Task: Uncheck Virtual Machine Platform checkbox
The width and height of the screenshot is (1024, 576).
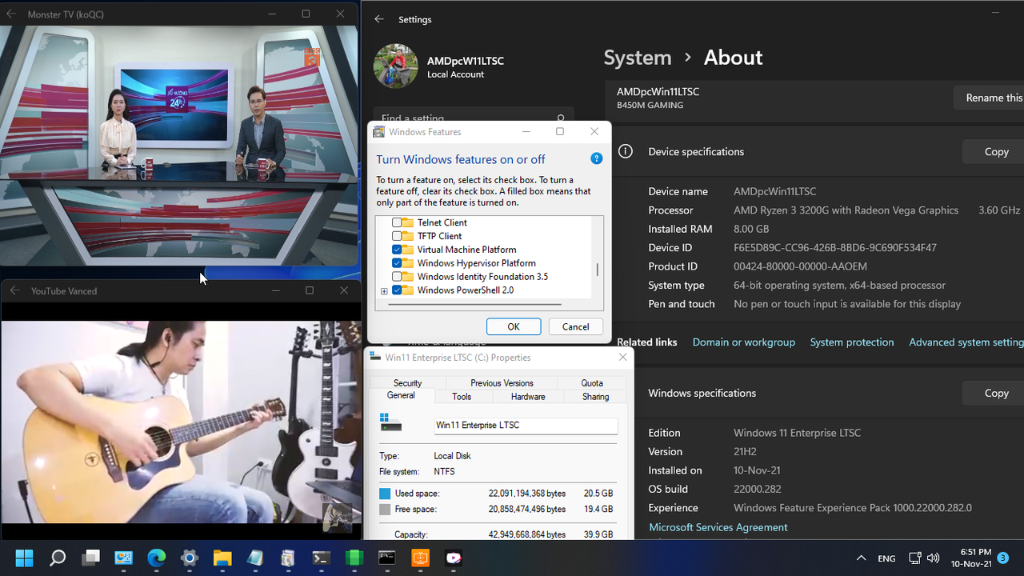Action: (397, 250)
